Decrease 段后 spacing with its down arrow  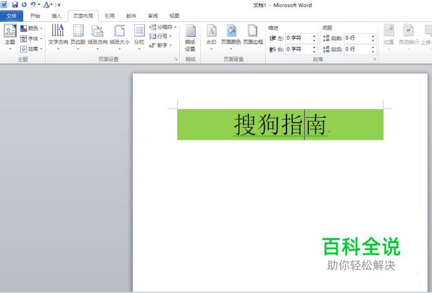point(373,52)
